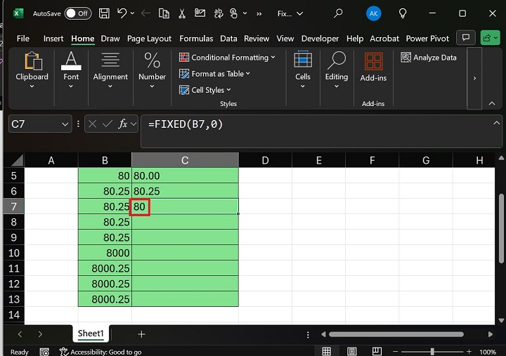The height and width of the screenshot is (356, 506).
Task: Switch to the Developer tab
Action: click(x=320, y=39)
